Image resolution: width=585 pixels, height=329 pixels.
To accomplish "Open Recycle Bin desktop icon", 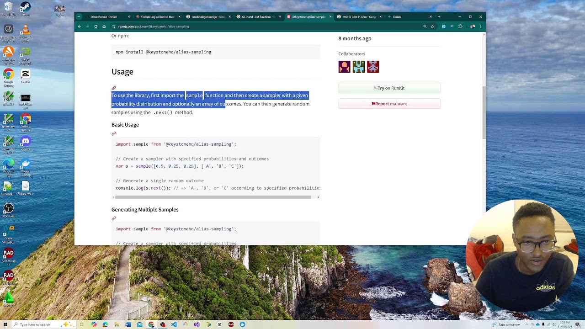I will 8,9.
